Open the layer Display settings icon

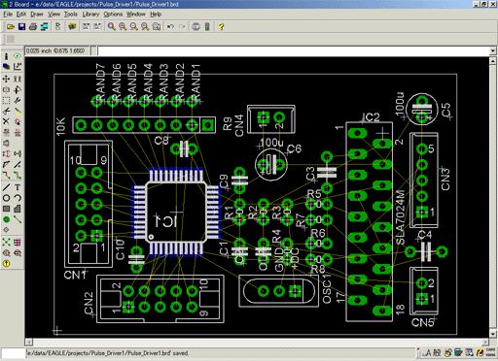(6, 67)
